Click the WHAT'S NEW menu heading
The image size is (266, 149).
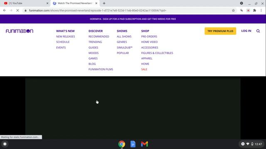click(65, 31)
